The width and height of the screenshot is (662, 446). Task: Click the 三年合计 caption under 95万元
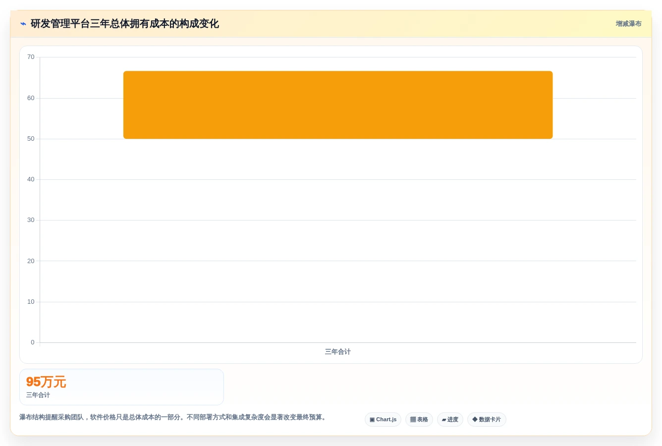pos(38,395)
